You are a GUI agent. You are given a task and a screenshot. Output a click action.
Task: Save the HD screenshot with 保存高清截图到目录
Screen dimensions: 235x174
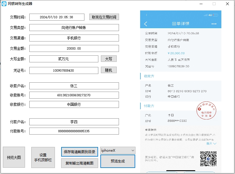(x=79, y=151)
